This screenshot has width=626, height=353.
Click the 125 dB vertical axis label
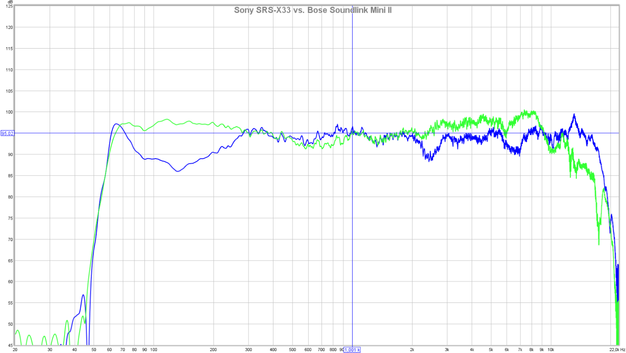pos(9,6)
